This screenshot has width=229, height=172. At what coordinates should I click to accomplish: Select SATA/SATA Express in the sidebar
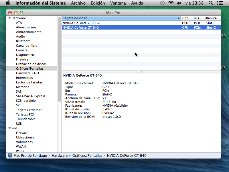point(31,96)
